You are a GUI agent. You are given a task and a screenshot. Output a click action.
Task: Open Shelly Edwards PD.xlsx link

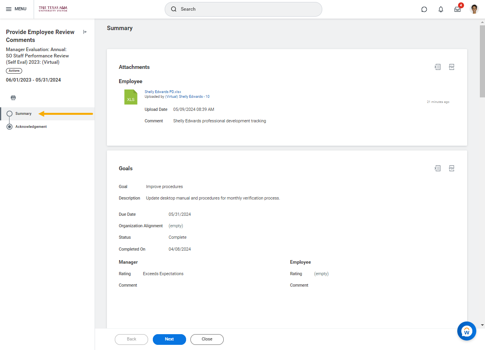(x=163, y=91)
